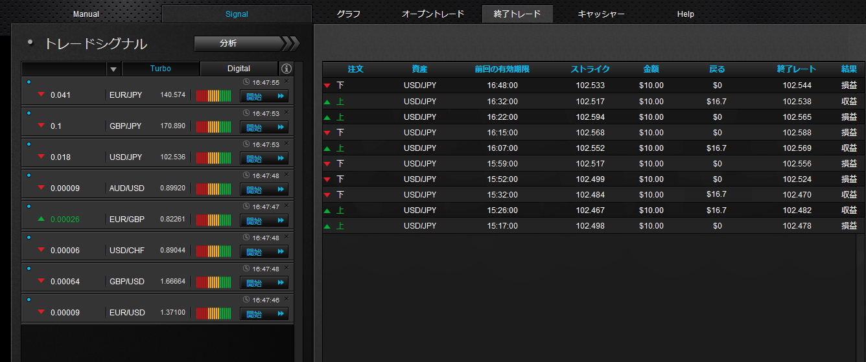This screenshot has height=362, width=866.
Task: Sort by 戻る column header
Action: [x=717, y=69]
